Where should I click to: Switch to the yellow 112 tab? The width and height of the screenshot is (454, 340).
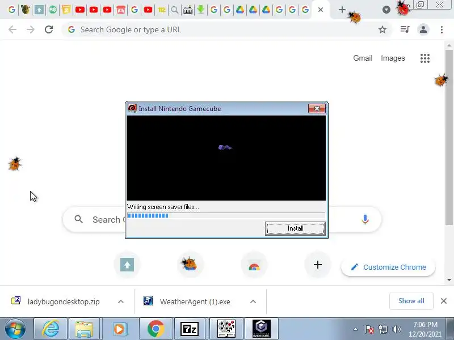(x=162, y=10)
